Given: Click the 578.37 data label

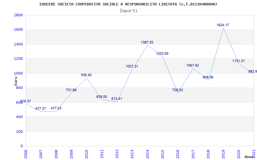Looking at the screenshot, I should click(x=26, y=101).
